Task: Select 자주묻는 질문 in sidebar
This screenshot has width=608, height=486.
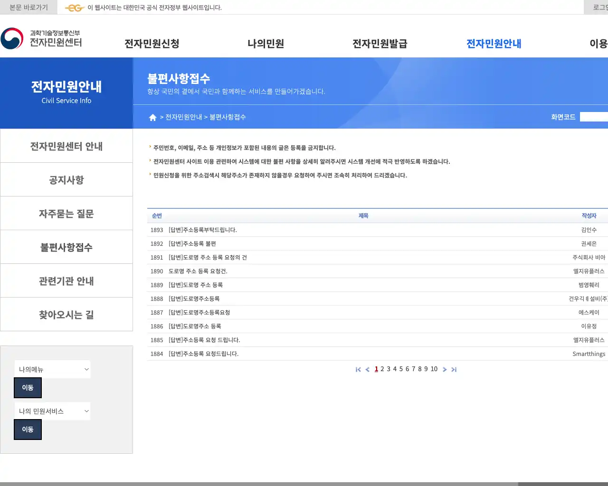Action: pos(66,214)
